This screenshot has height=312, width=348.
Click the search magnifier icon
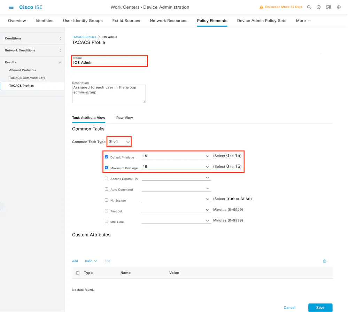pos(309,7)
